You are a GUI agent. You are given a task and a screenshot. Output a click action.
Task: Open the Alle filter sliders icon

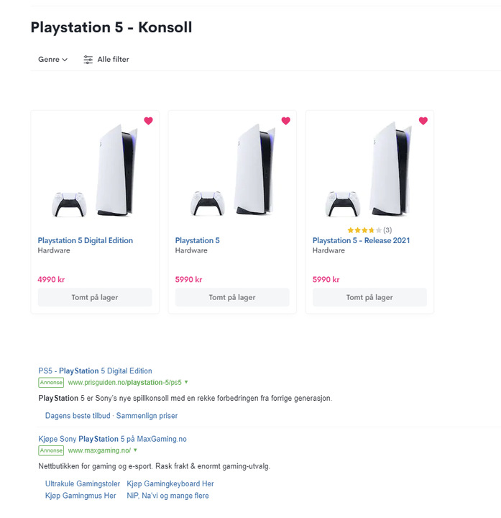(x=88, y=60)
